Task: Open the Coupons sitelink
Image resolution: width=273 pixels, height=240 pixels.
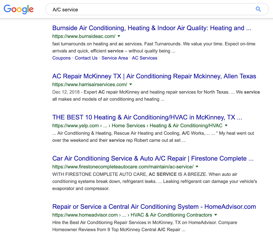Action: pyautogui.click(x=61, y=58)
